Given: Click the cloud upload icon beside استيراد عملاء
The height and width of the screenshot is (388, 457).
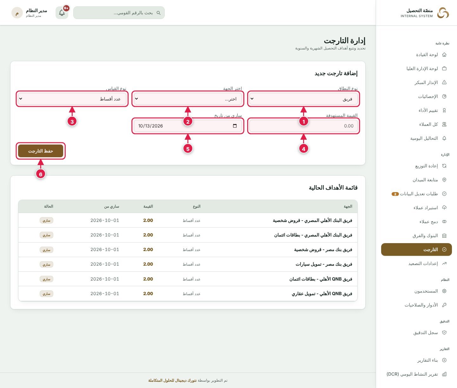Looking at the screenshot, I should pyautogui.click(x=444, y=208).
